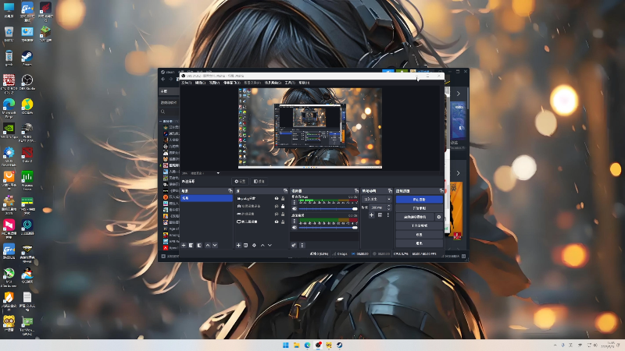Click the Studio Mode button

click(419, 225)
